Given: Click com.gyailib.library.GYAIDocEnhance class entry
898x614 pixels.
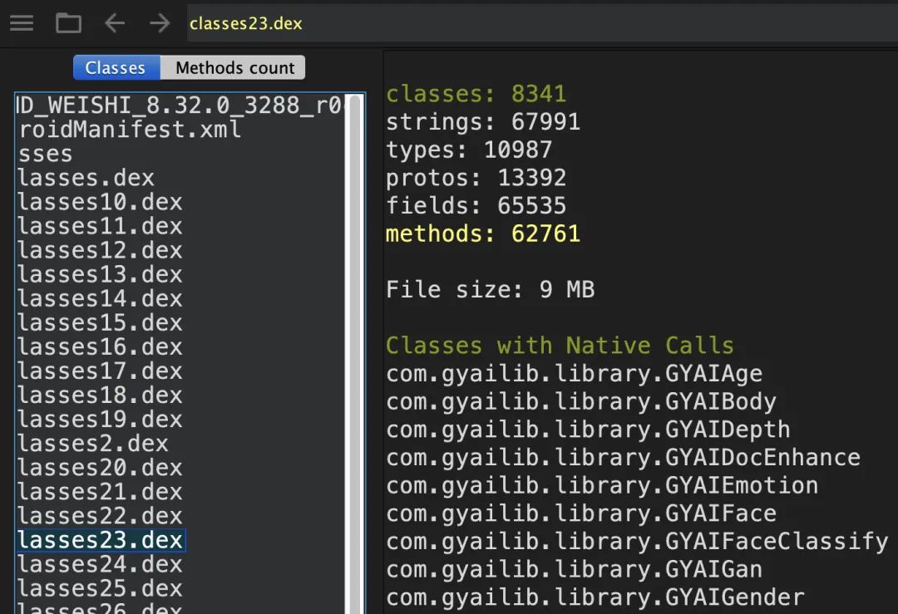Looking at the screenshot, I should click(x=623, y=458).
